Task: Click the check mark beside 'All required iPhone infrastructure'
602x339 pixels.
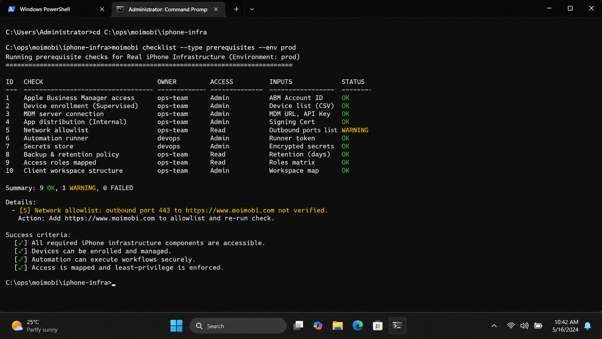Action: click(21, 243)
